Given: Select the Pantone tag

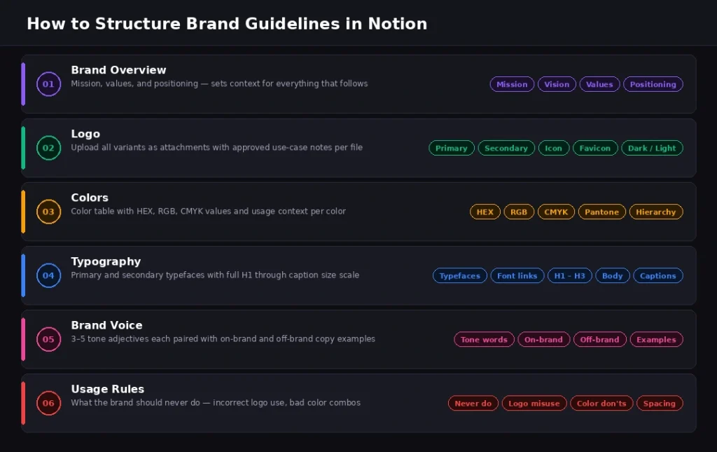Looking at the screenshot, I should coord(601,212).
